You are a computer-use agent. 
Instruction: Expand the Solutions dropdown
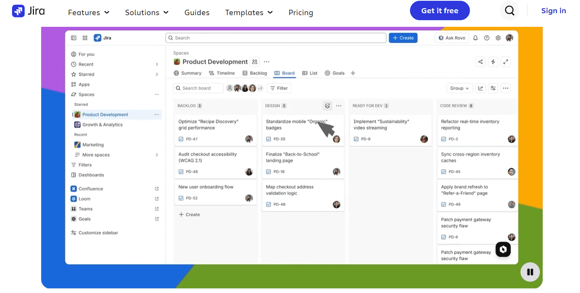point(147,12)
